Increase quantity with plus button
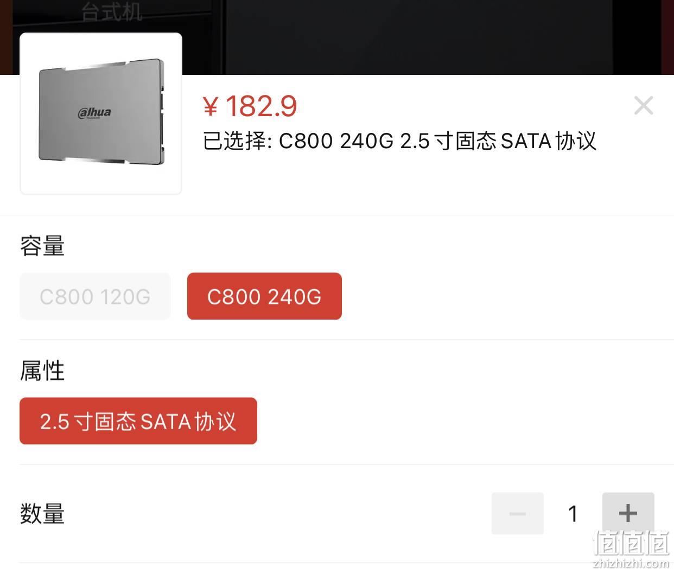 tap(628, 513)
